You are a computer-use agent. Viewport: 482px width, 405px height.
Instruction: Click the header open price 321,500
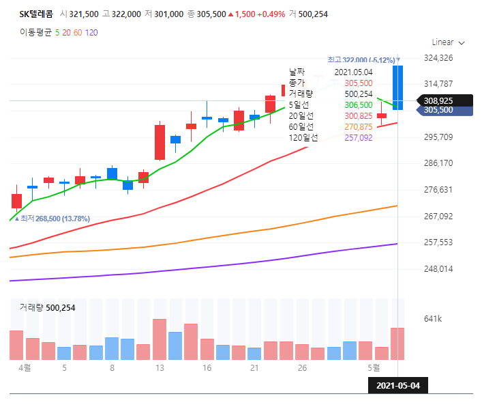[84, 14]
